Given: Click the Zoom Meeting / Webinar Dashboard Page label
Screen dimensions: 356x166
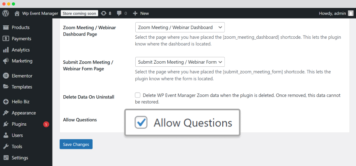Looking at the screenshot, I should coord(89,31).
